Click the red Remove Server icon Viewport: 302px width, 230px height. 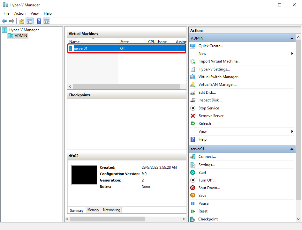coord(193,116)
